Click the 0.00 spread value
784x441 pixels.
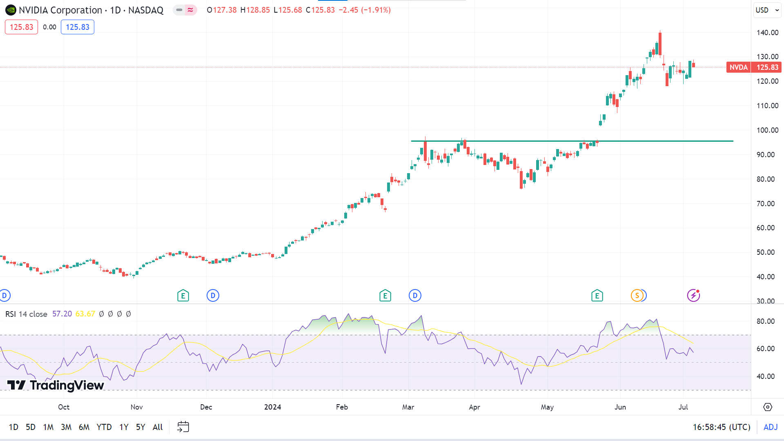coord(49,27)
